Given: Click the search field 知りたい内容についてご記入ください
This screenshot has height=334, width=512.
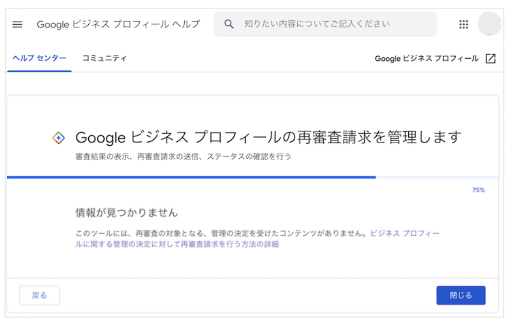Looking at the screenshot, I should [325, 24].
